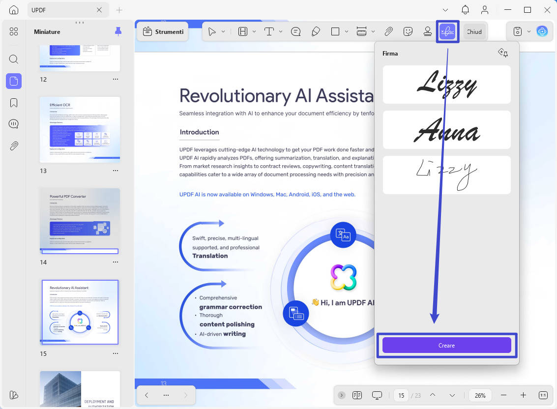Toggle the signature tool
557x409 pixels.
[x=447, y=31]
